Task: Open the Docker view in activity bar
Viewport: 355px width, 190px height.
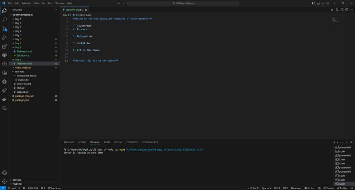Action: (4, 99)
